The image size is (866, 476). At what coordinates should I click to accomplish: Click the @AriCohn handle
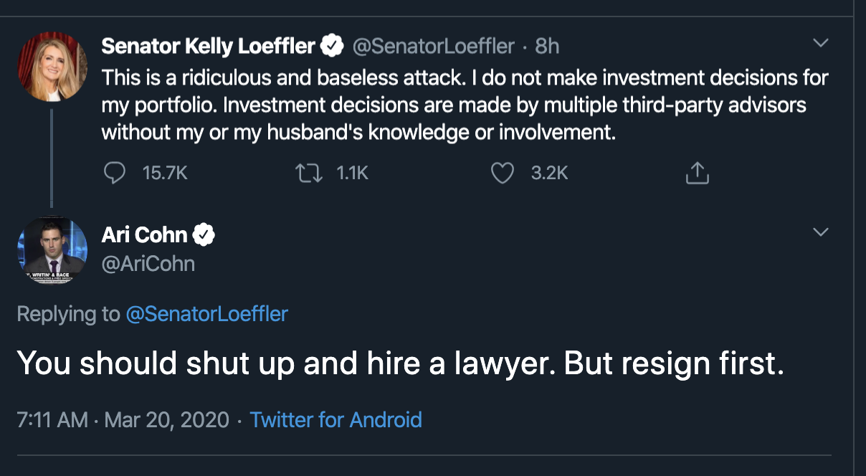(148, 264)
